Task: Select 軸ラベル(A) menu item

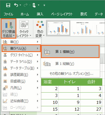Action: pyautogui.click(x=21, y=48)
